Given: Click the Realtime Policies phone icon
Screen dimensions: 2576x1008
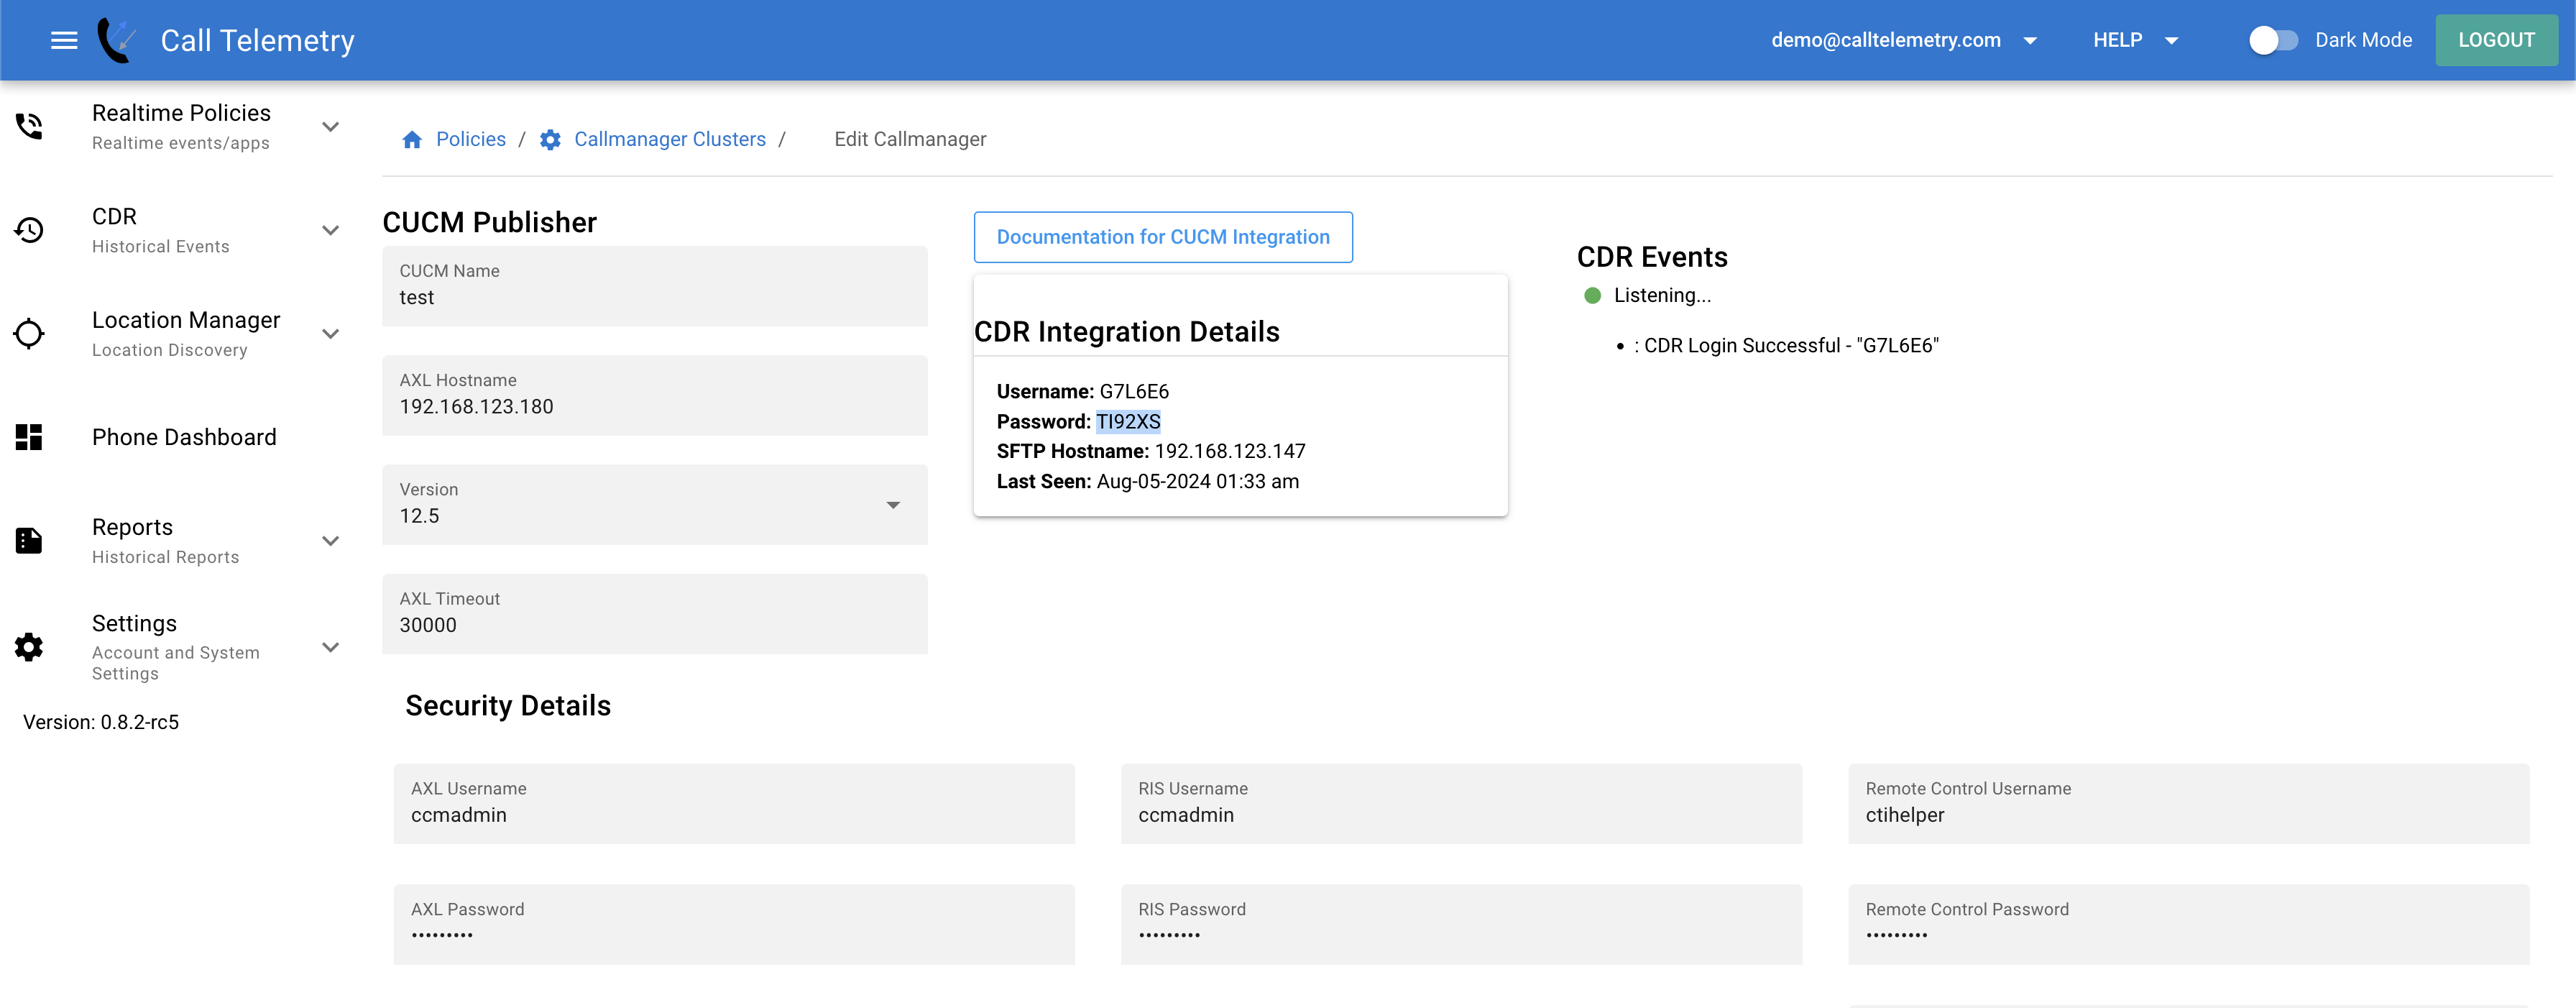Looking at the screenshot, I should click(x=29, y=127).
